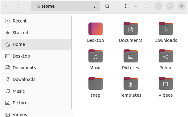188x117 pixels.
Task: Open the Downloads folder icon in grid
Action: pyautogui.click(x=166, y=28)
